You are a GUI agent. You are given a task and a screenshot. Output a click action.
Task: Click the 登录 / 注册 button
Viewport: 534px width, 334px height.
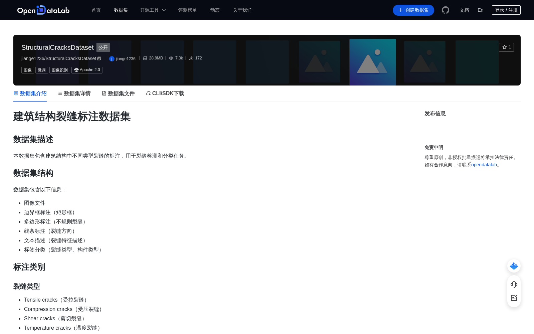click(506, 10)
